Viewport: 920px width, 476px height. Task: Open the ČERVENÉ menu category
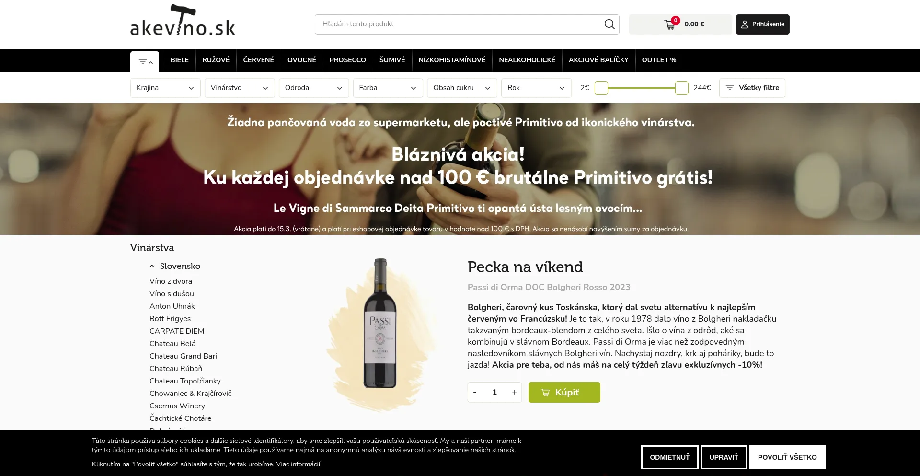click(x=258, y=60)
